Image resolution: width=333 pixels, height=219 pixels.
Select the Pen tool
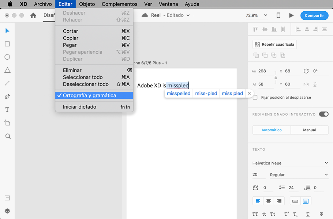point(7,97)
